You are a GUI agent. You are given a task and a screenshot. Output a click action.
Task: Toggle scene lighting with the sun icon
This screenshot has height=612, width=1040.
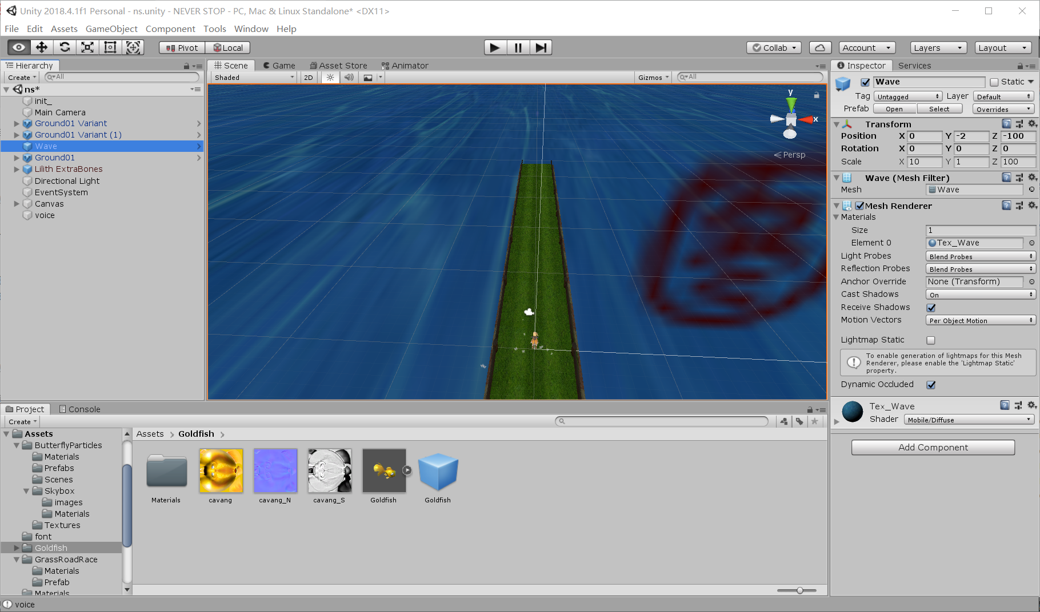coord(330,77)
